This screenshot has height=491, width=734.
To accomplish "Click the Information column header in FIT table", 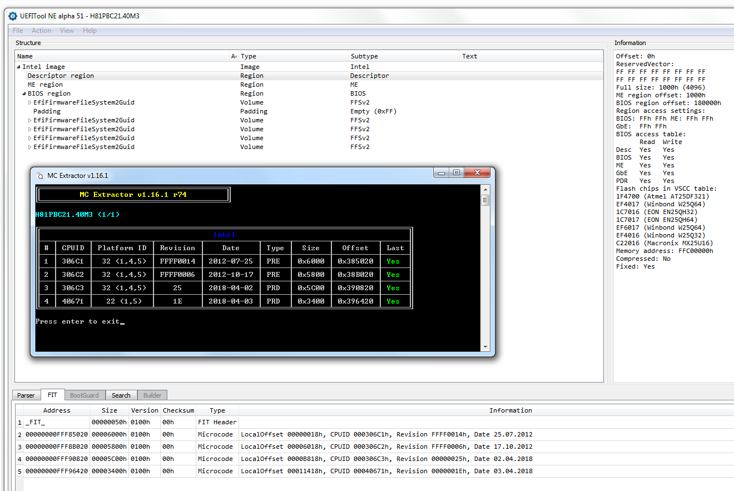I will [510, 410].
